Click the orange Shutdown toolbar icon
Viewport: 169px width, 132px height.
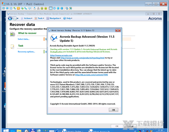[18, 8]
